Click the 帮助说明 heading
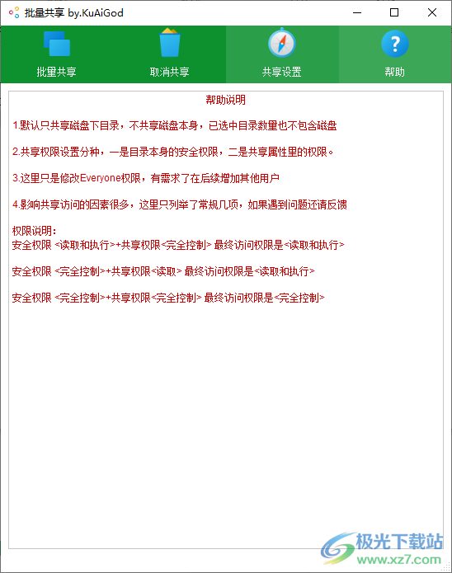The width and height of the screenshot is (452, 573). point(226,100)
